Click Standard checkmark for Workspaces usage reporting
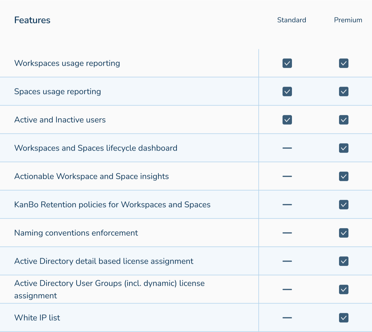The height and width of the screenshot is (332, 372). [x=287, y=63]
